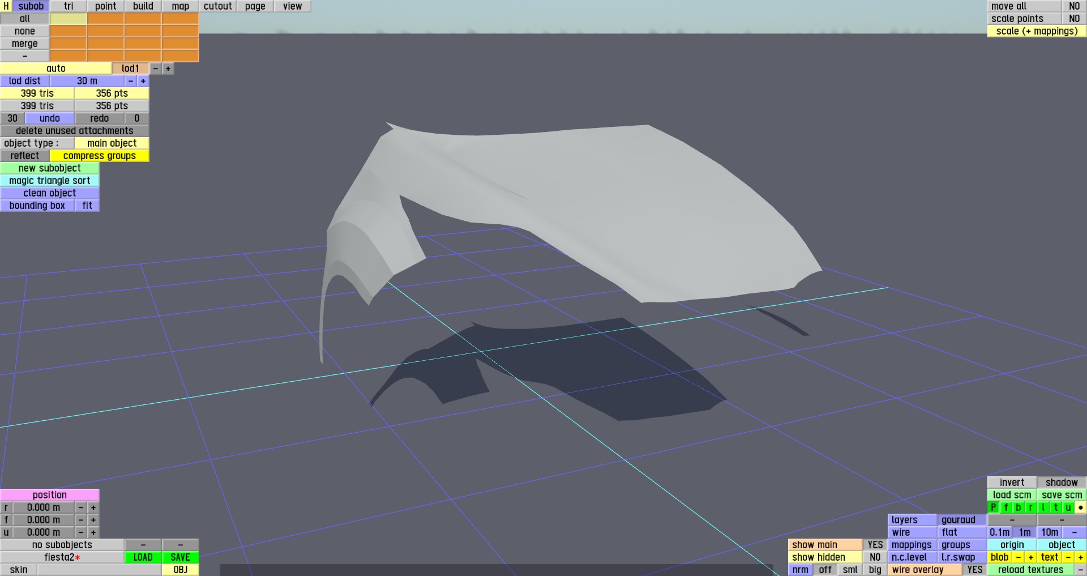Select the green 'u' view button
The width and height of the screenshot is (1087, 576).
tap(1068, 507)
